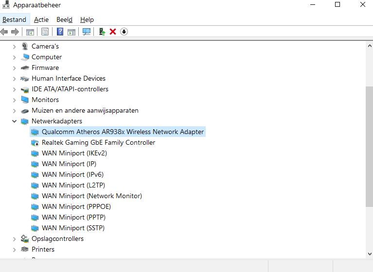The height and width of the screenshot is (272, 373).
Task: Expand the Printers node chevron
Action: click(x=14, y=250)
